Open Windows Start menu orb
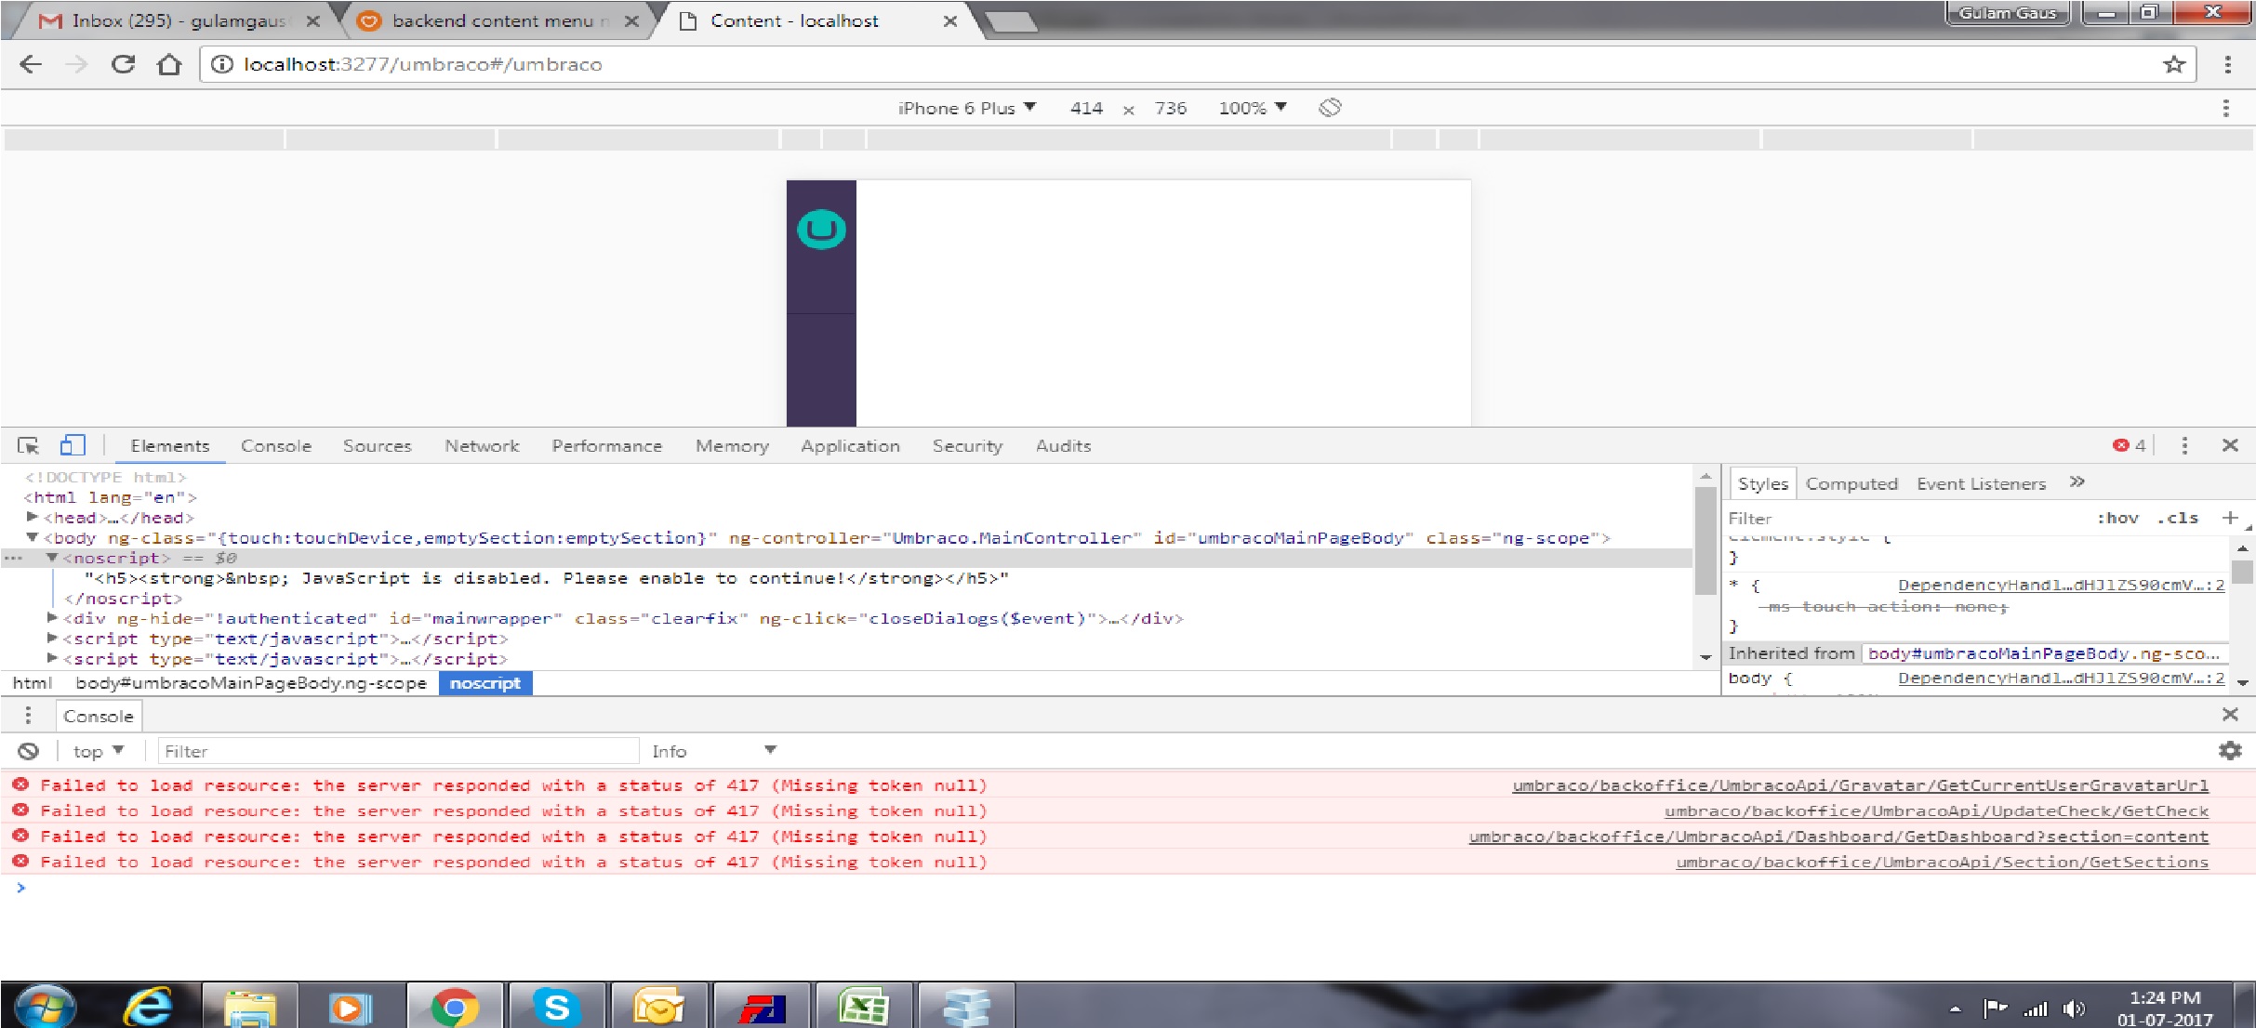 click(x=46, y=1006)
